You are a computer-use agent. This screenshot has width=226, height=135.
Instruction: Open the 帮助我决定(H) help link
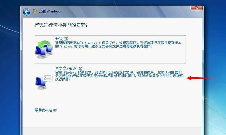point(46,110)
